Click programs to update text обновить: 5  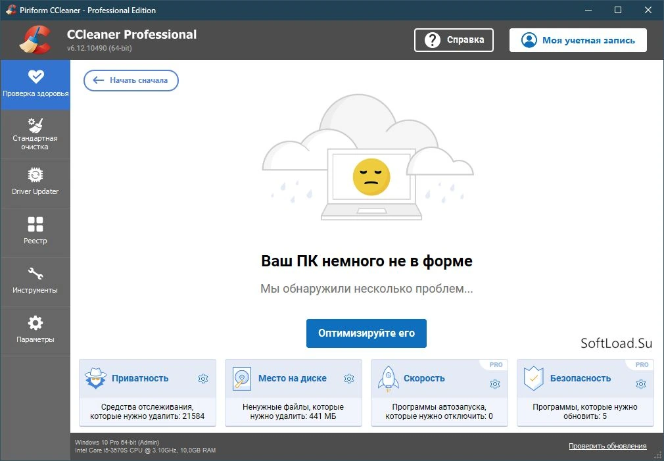click(x=585, y=416)
